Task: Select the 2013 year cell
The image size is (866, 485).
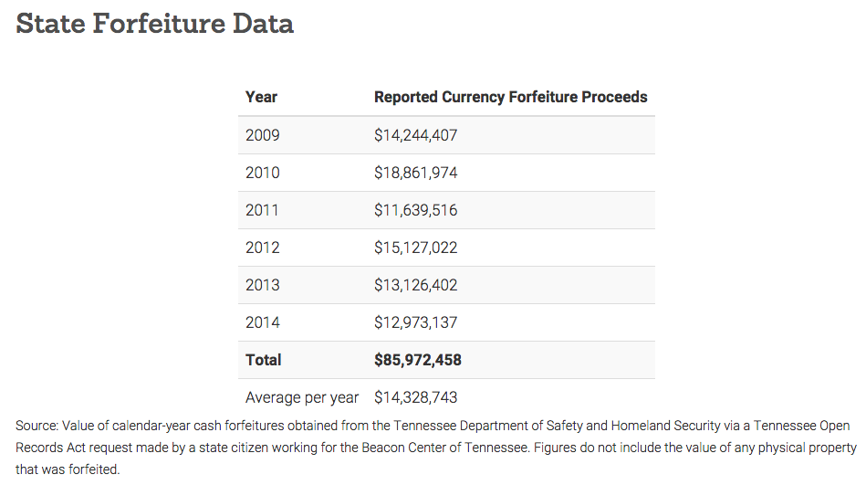Action: tap(262, 285)
